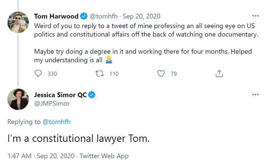267x167 pixels.
Task: Select the tweet text 'I'm a constitutional lawyer Tom.'
Action: tap(78, 139)
